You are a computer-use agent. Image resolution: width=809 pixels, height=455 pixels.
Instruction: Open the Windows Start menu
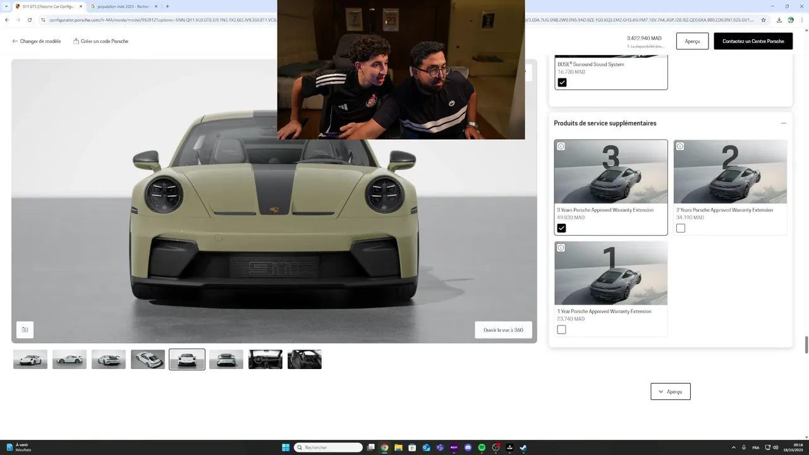tap(286, 447)
